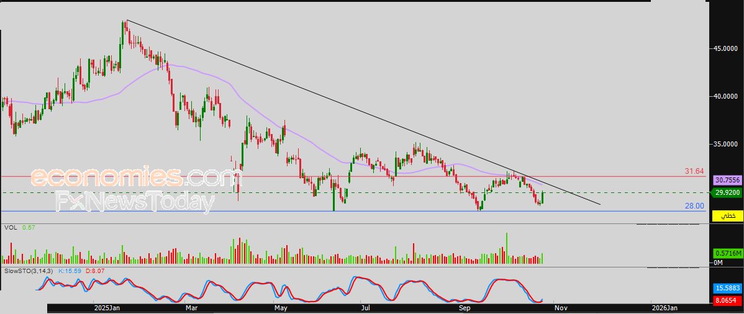Click the Sep date on time axis
This screenshot has height=314, width=744.
465,308
